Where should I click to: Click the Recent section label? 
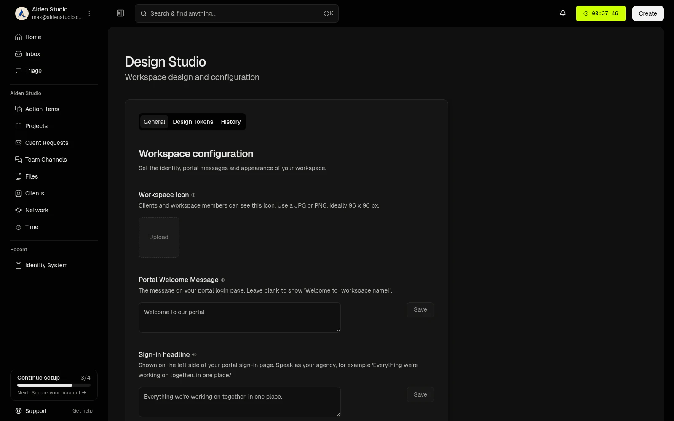coord(19,250)
